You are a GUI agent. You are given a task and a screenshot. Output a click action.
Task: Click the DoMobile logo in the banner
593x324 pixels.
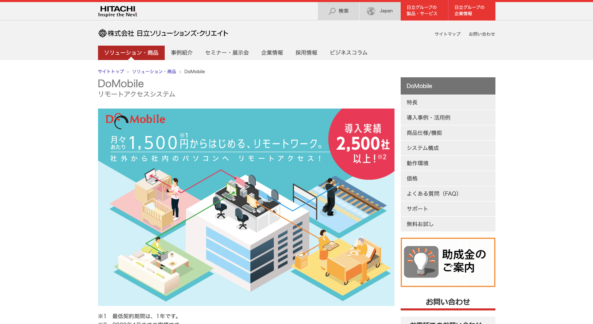[x=135, y=120]
